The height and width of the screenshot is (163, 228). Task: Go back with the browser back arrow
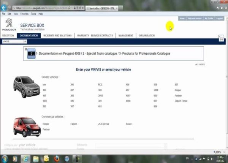coord(3,8)
